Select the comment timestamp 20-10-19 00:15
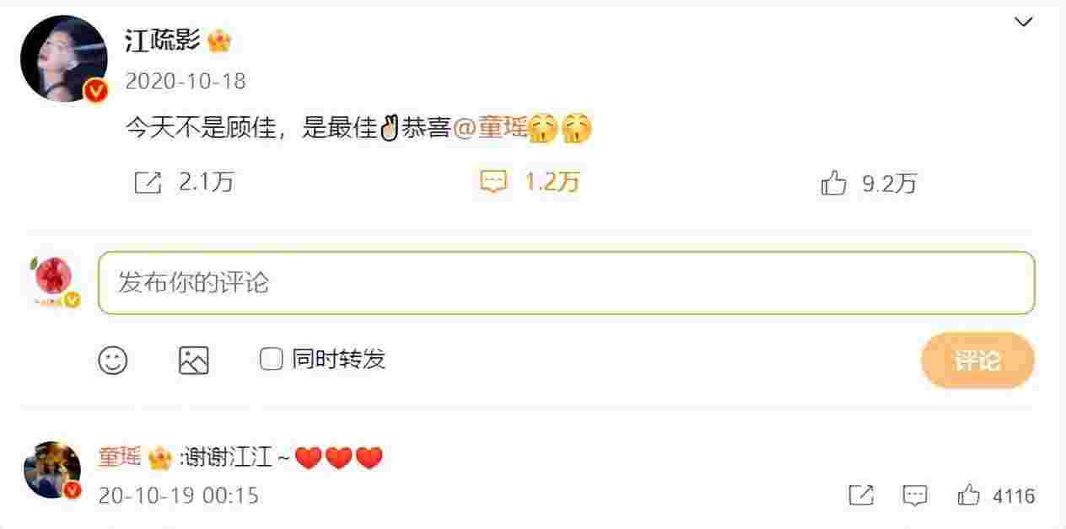1066x529 pixels. pyautogui.click(x=178, y=495)
